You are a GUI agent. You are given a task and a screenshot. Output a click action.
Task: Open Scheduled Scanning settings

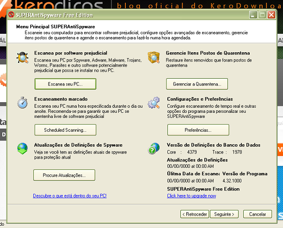click(65, 130)
